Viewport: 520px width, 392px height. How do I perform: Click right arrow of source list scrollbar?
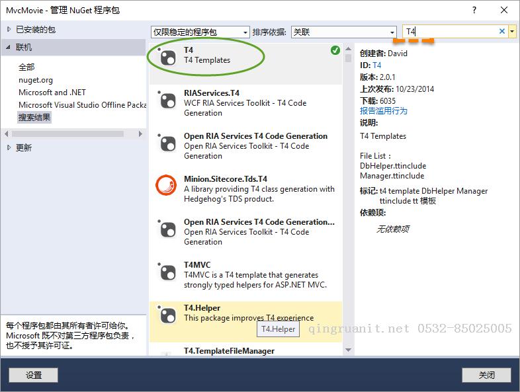pyautogui.click(x=140, y=134)
